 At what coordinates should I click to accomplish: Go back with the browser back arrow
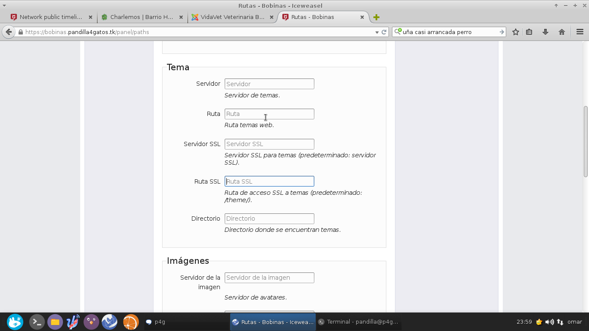[8, 32]
